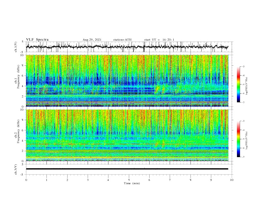Click the ch.1 spectrogram panel
This screenshot has width=261, height=202.
127,81
